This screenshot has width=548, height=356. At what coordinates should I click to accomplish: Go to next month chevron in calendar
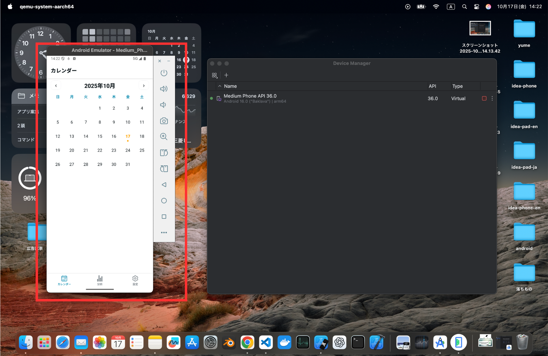pyautogui.click(x=144, y=86)
